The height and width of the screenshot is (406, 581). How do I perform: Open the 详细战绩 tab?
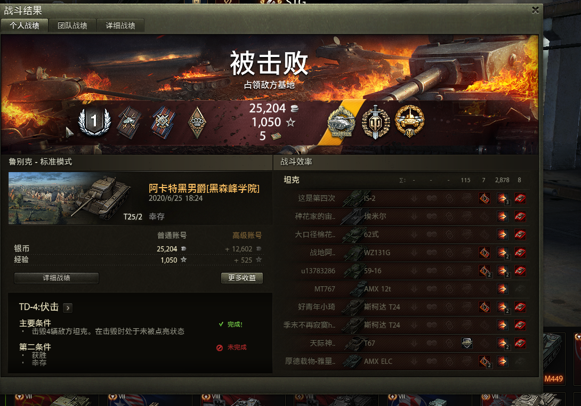click(120, 26)
